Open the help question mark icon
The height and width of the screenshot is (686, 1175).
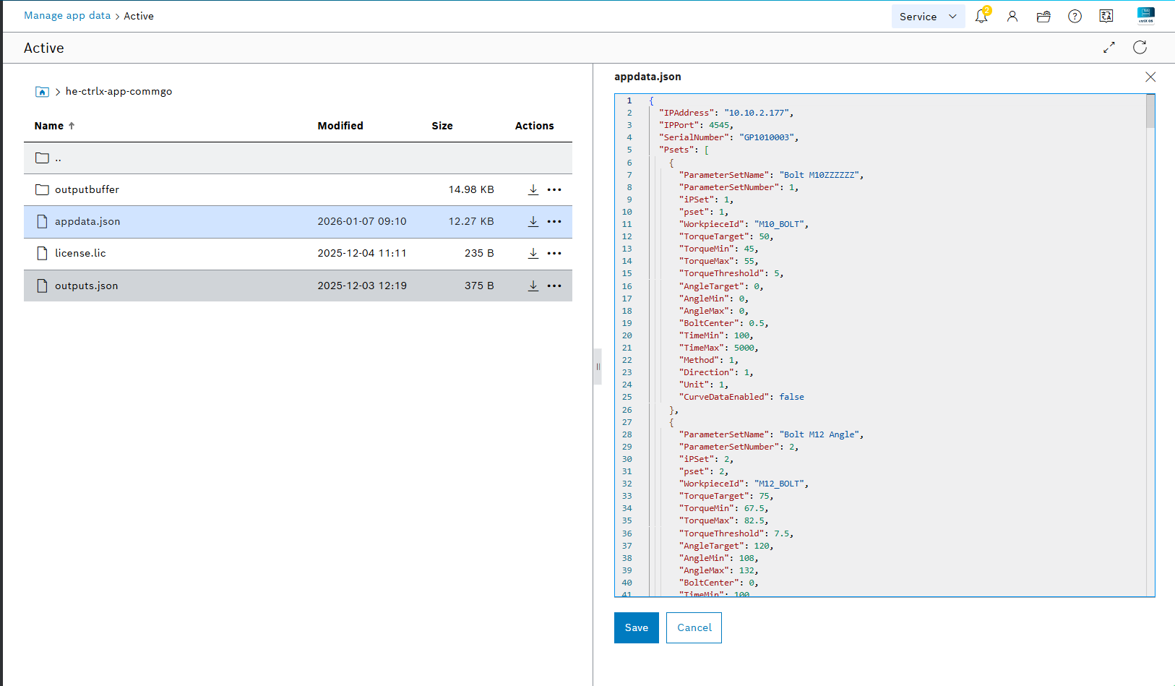tap(1075, 16)
